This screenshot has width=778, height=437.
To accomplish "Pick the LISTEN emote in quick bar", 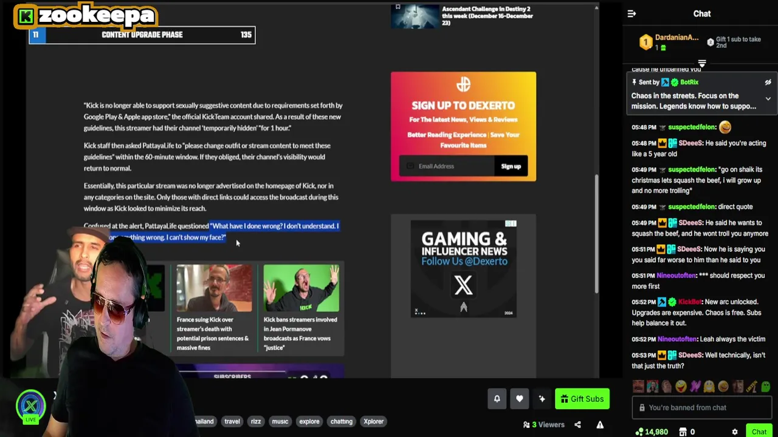I will (x=751, y=386).
